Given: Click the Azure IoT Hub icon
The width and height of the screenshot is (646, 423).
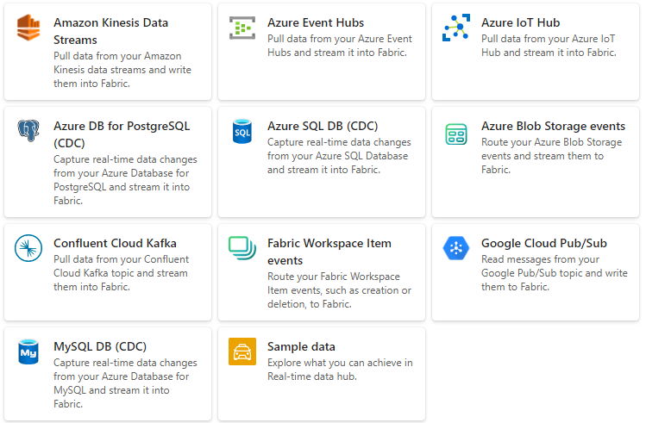Looking at the screenshot, I should click(456, 28).
